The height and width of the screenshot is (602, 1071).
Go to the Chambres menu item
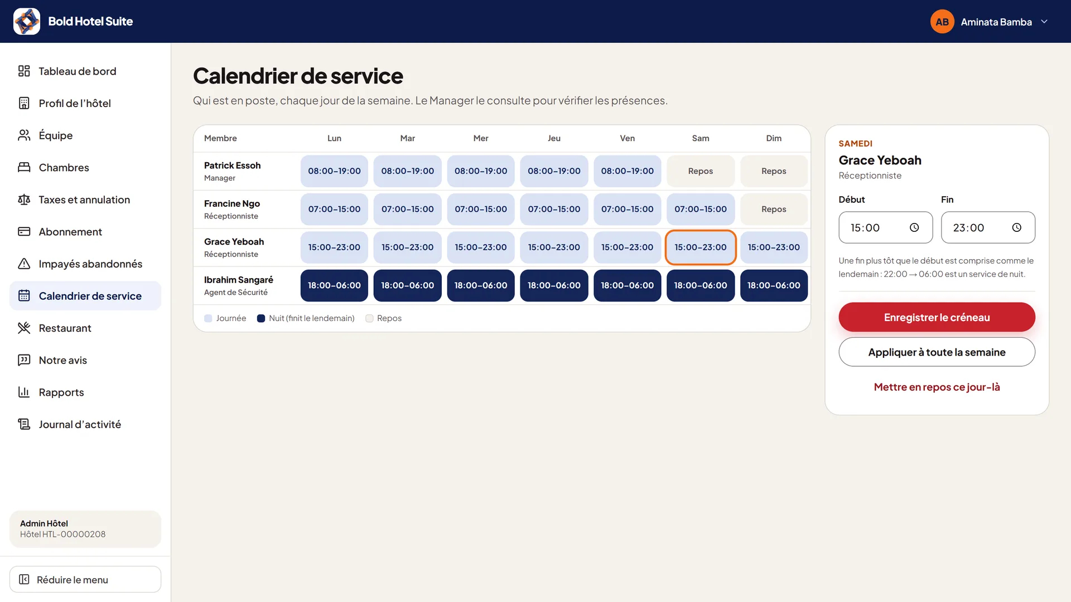(85, 167)
